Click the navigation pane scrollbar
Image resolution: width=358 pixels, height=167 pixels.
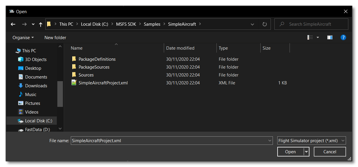pyautogui.click(x=60, y=93)
